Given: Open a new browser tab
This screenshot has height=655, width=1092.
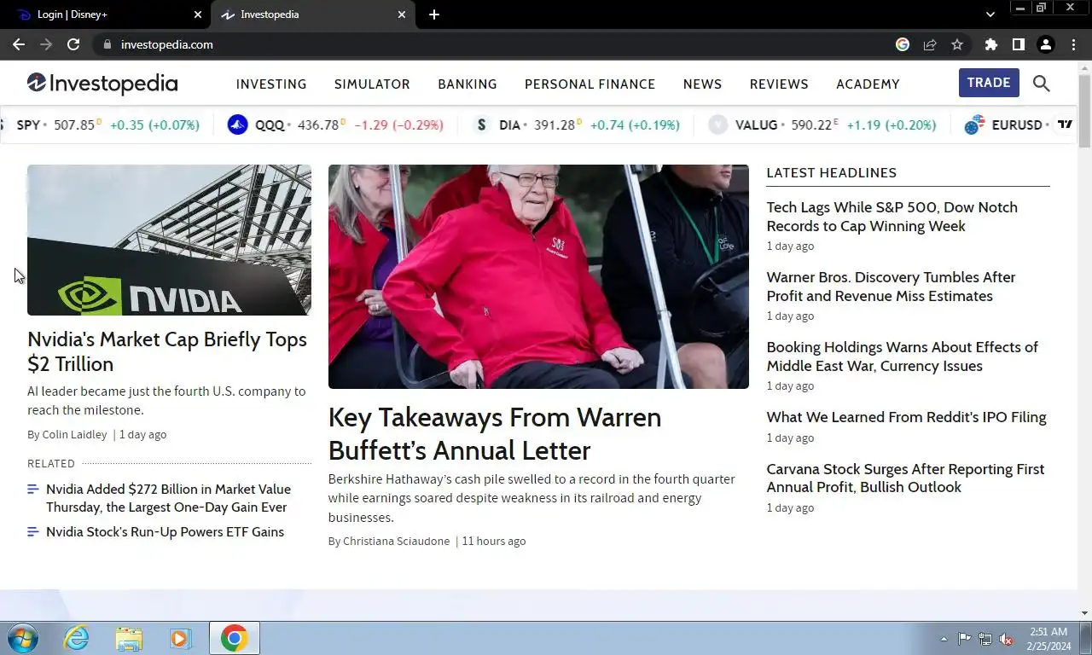Looking at the screenshot, I should [x=434, y=14].
